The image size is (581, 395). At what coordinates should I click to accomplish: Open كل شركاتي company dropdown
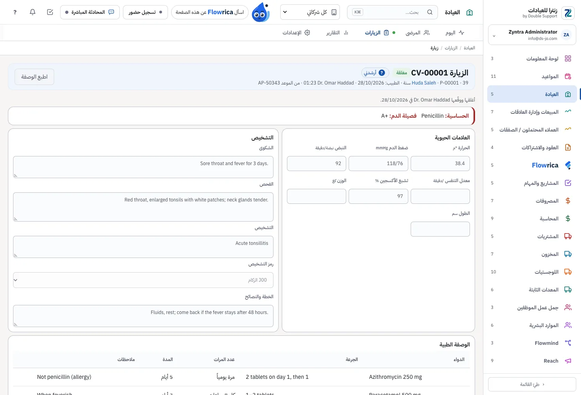pos(310,12)
